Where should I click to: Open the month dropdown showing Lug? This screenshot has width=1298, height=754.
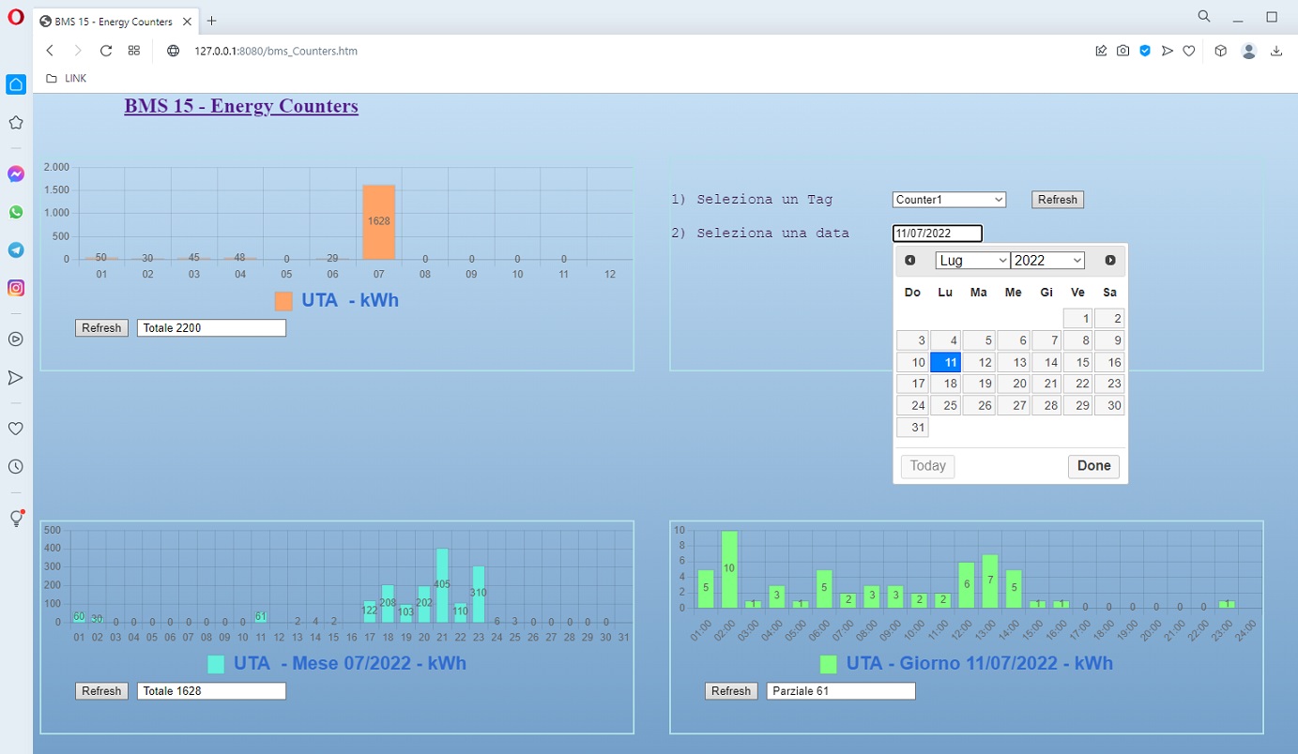[972, 261]
